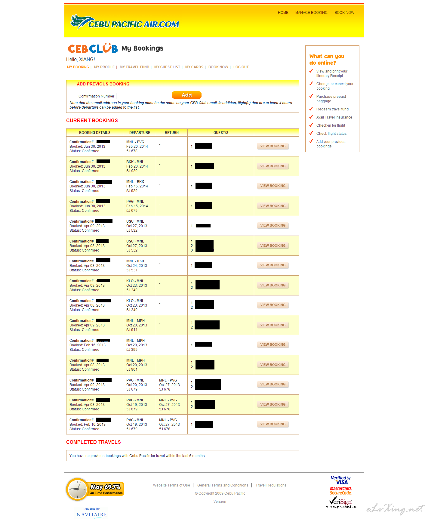The image size is (428, 519).
Task: Focus the Confirmation Number input field
Action: (x=137, y=96)
